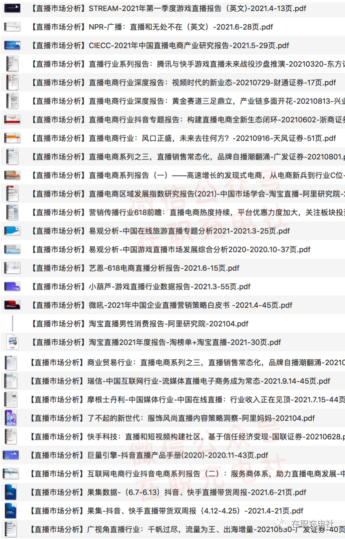Click the NPR broadcast report file thumbnail icon

[12, 27]
